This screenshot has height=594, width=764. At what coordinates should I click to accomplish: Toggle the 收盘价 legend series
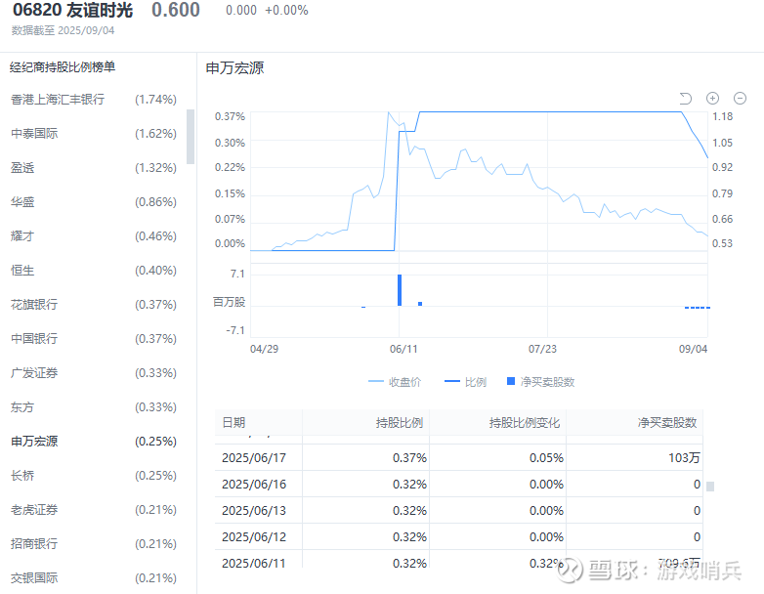point(395,382)
